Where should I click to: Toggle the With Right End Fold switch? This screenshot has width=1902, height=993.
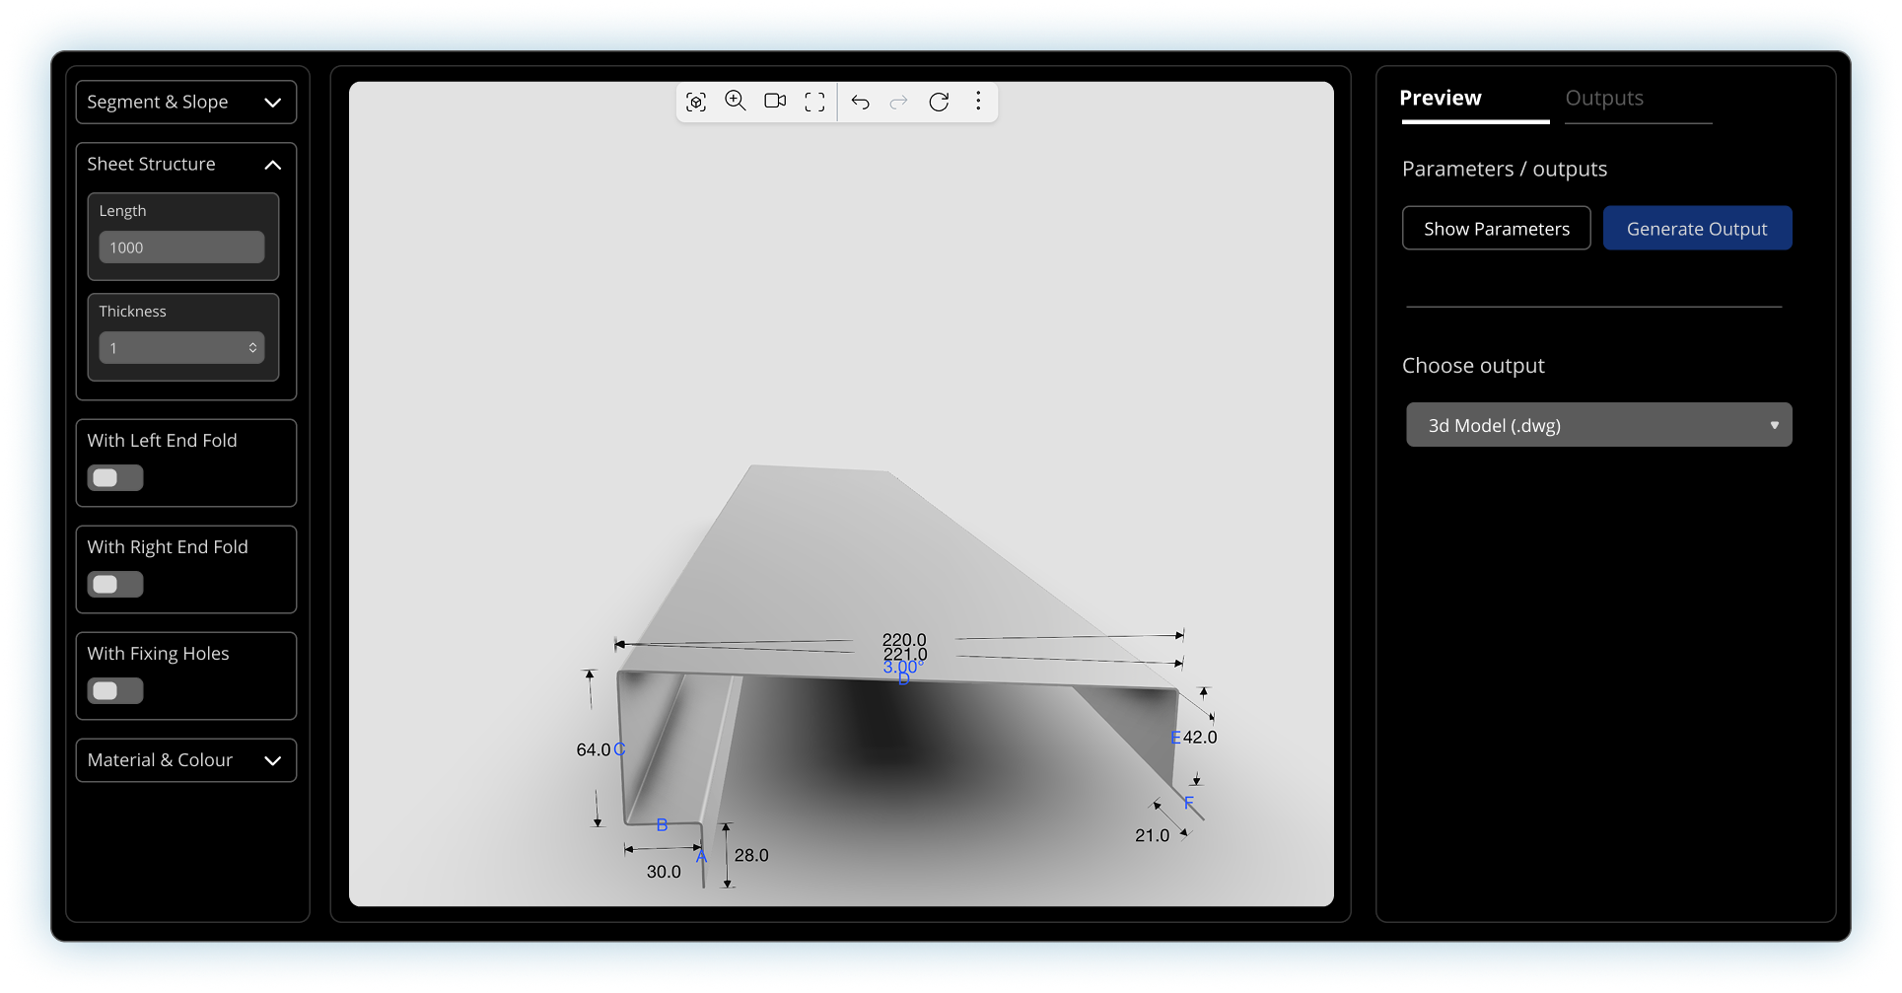(115, 585)
